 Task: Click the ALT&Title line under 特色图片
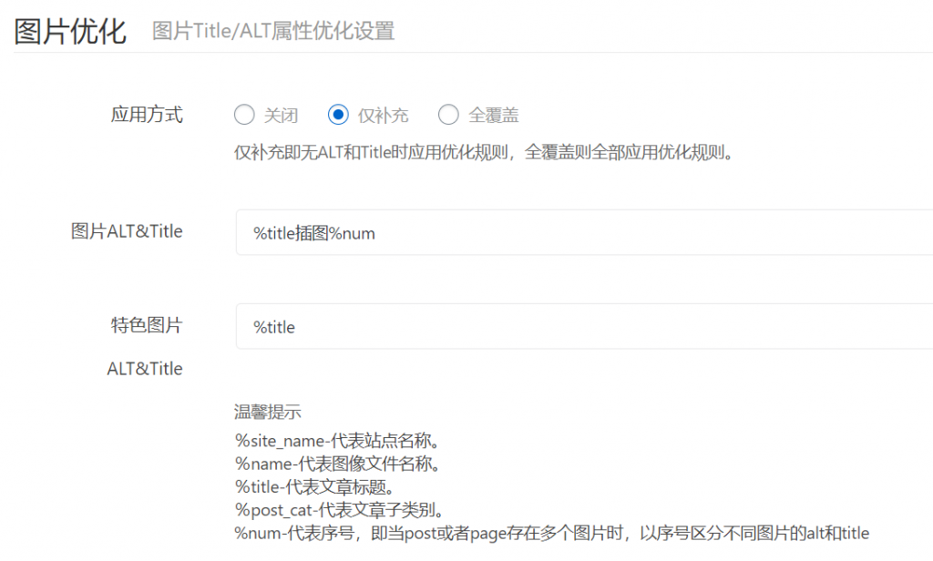tap(145, 369)
